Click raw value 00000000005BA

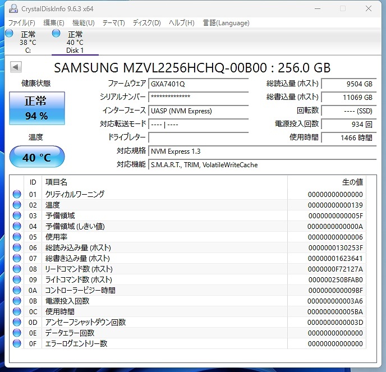coord(336,311)
